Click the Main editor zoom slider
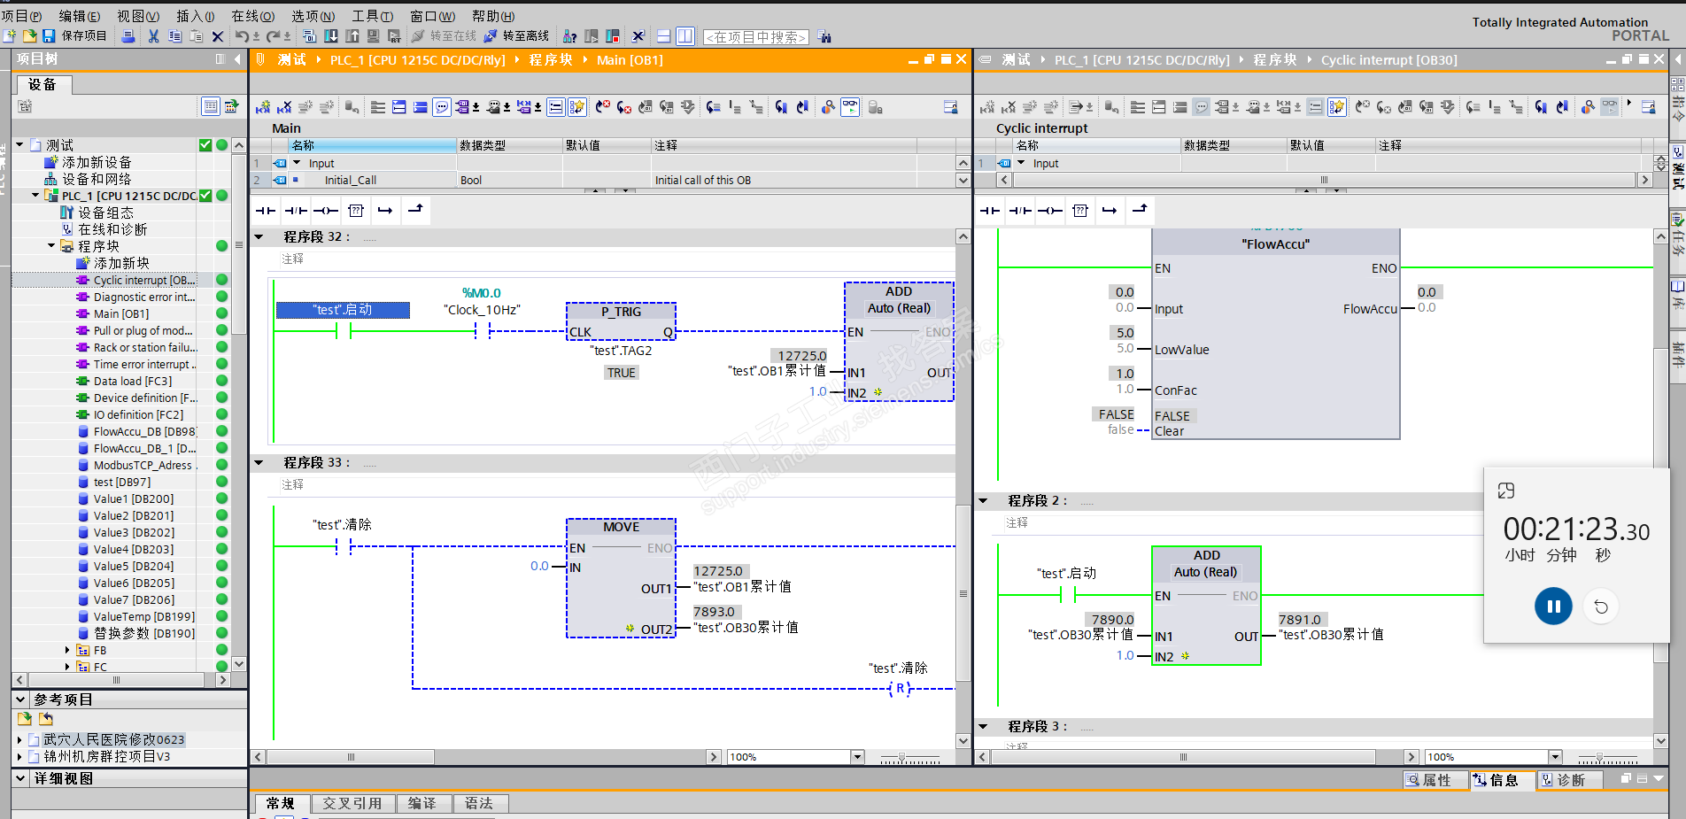This screenshot has height=819, width=1686. (x=902, y=758)
